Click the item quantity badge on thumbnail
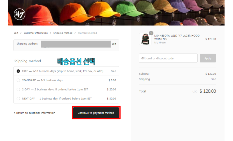Image resolution: width=233 pixels, height=141 pixels. pos(151,33)
